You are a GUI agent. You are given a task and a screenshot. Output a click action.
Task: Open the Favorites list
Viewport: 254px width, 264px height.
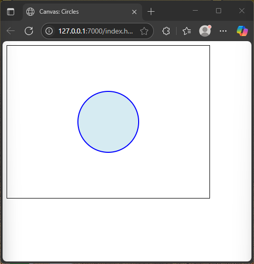[187, 31]
